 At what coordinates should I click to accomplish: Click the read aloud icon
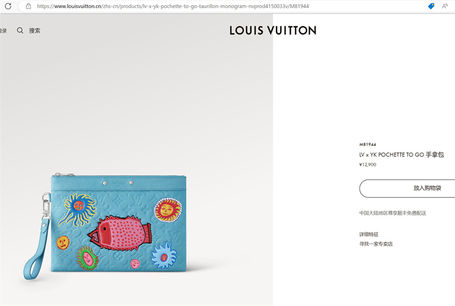coord(445,6)
